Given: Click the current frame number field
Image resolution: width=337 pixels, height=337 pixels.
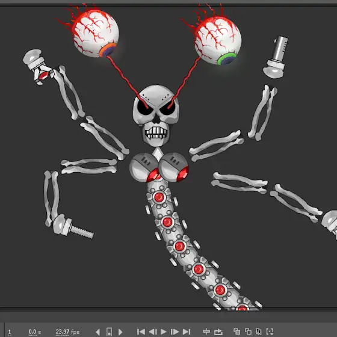Looking at the screenshot, I should (10, 332).
